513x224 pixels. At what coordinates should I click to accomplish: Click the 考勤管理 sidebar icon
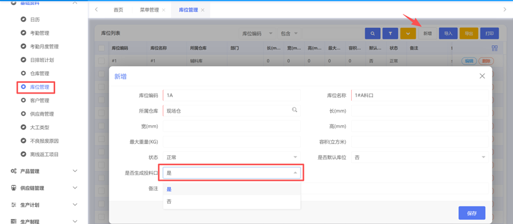pyautogui.click(x=23, y=33)
